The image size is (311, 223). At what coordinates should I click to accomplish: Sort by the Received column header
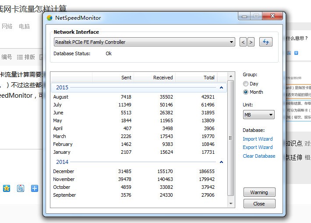click(x=155, y=78)
